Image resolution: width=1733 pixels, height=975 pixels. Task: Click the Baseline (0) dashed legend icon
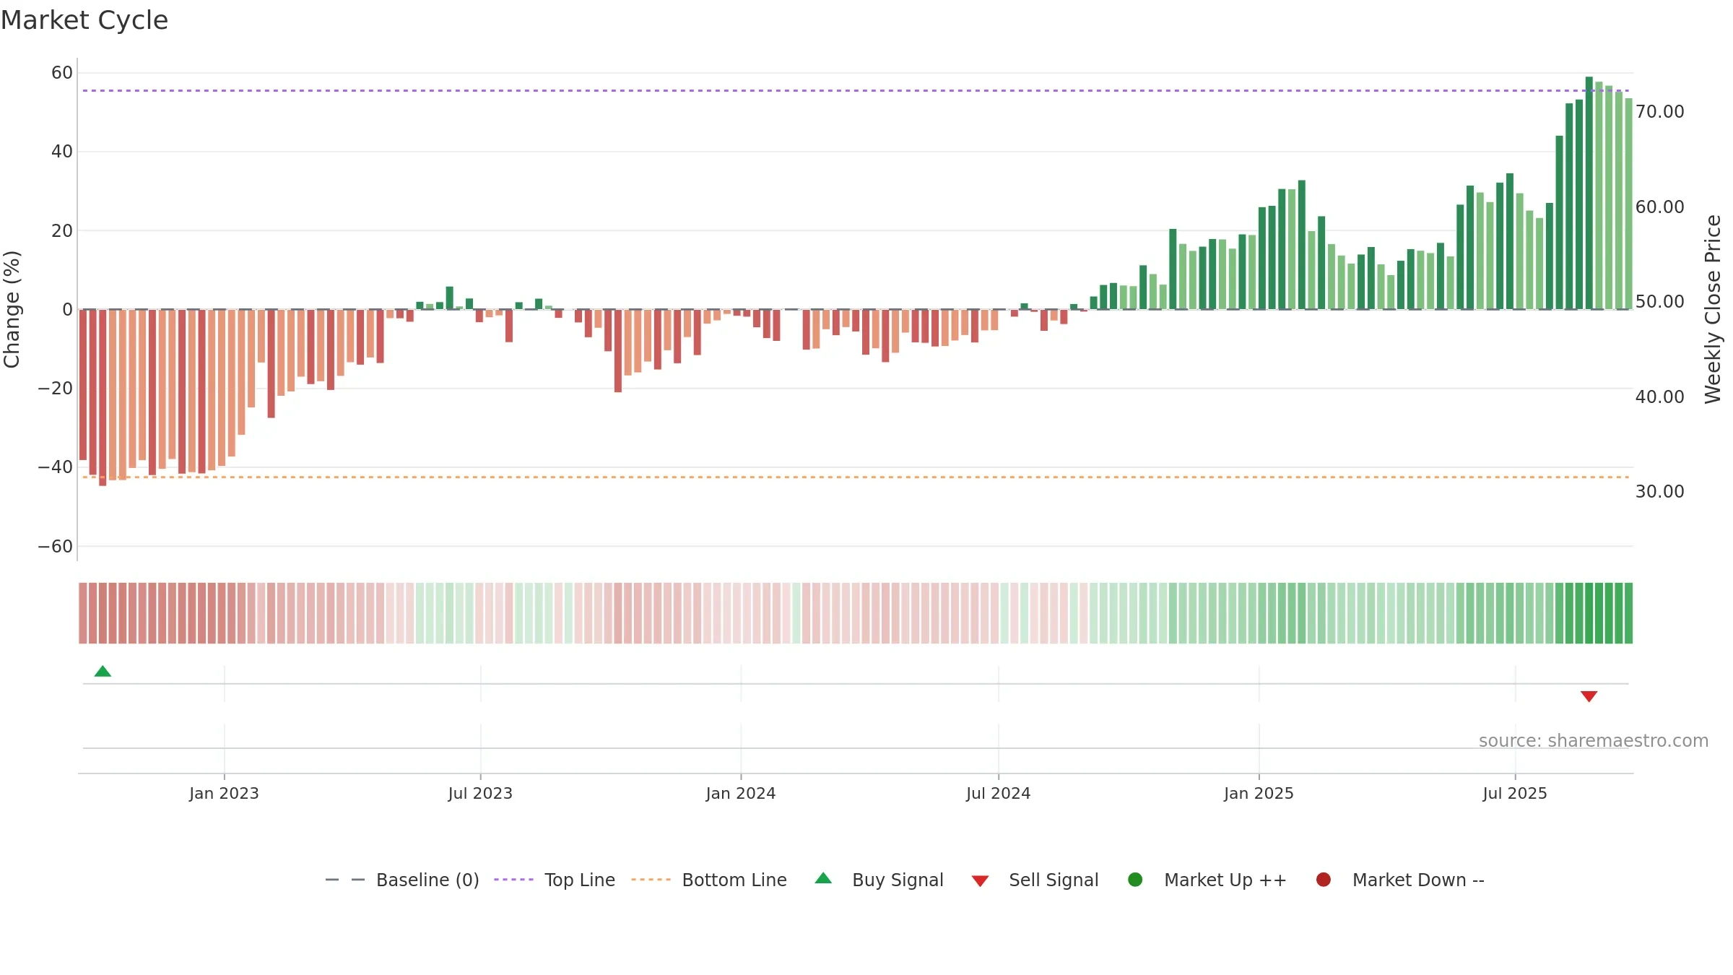click(345, 880)
